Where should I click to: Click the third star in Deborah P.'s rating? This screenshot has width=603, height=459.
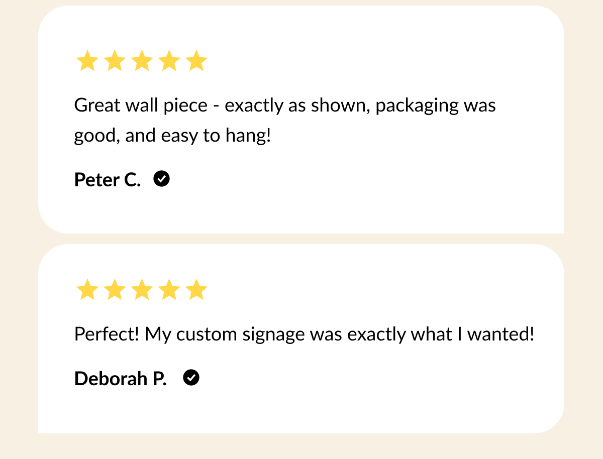pyautogui.click(x=142, y=290)
